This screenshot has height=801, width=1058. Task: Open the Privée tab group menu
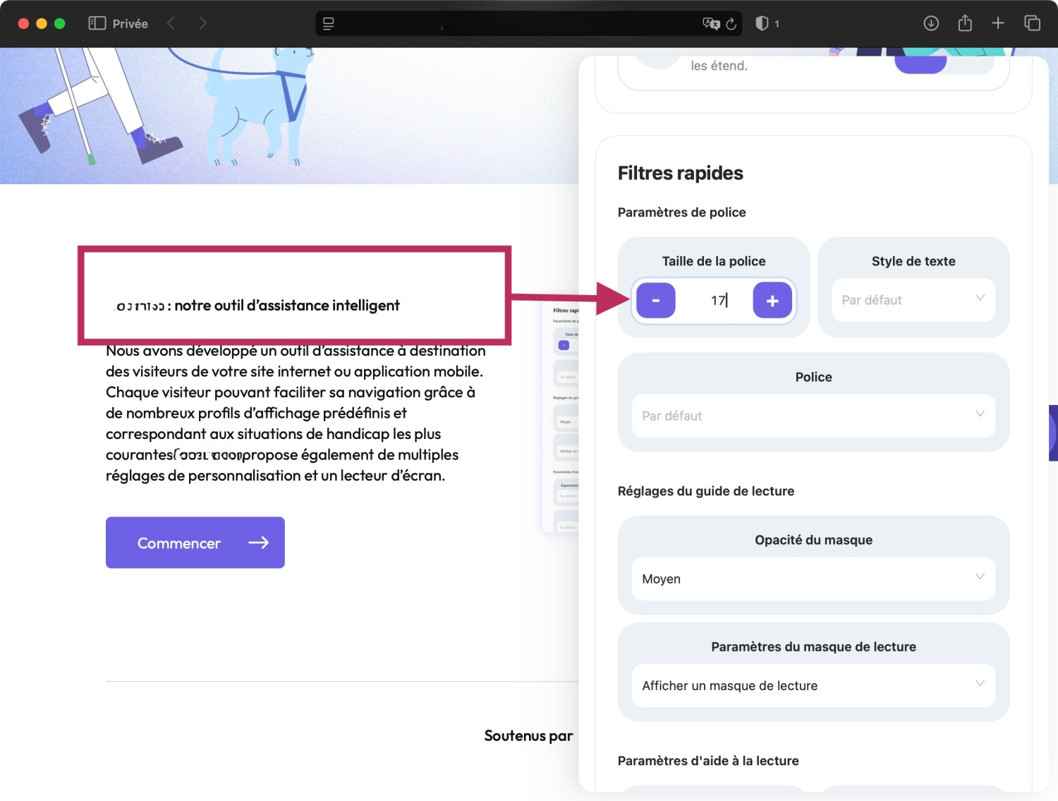click(x=130, y=23)
